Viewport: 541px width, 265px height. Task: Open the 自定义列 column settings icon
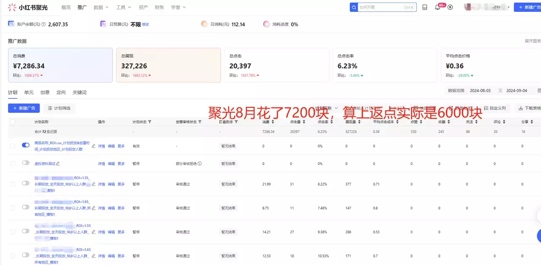coord(485,108)
